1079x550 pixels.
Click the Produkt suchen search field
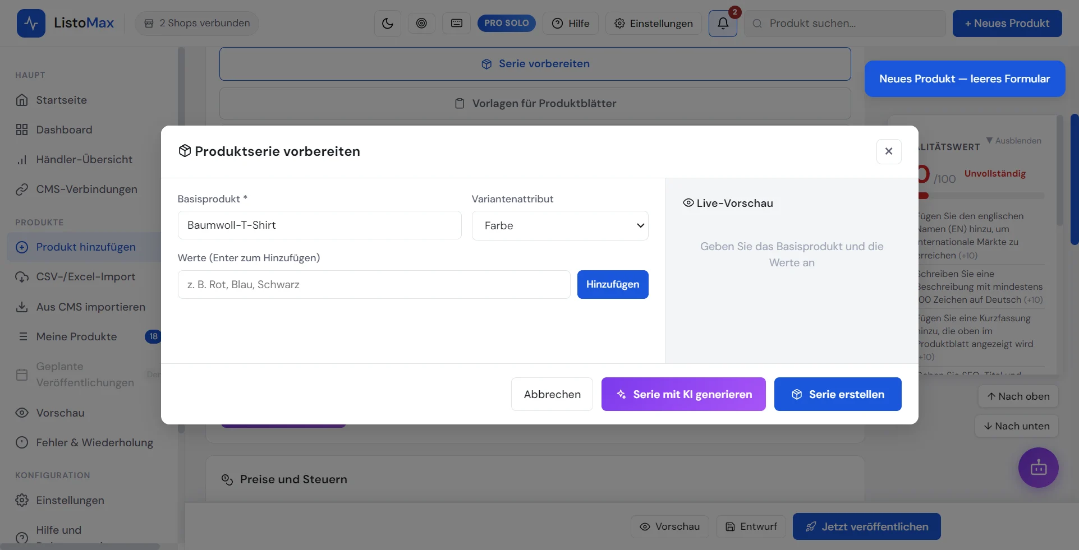844,24
